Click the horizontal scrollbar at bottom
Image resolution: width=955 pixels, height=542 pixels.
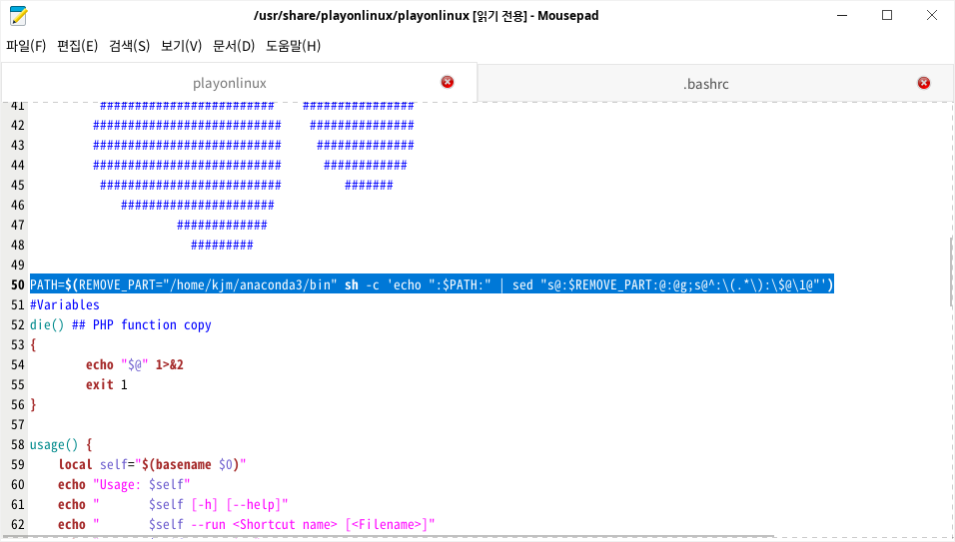390,537
